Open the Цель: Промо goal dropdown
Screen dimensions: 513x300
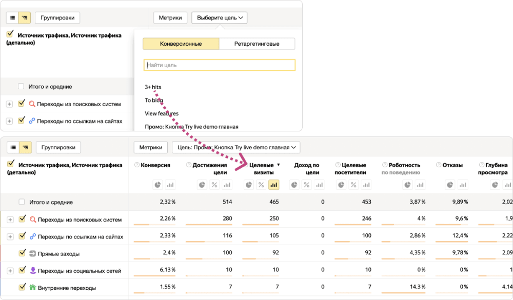tap(236, 148)
